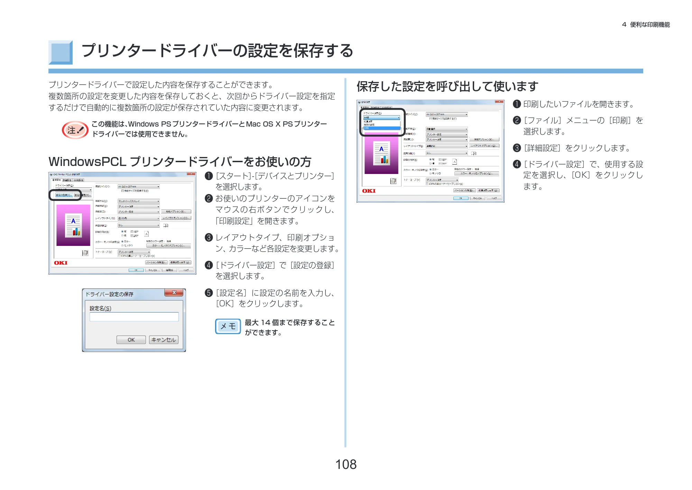
Task: Click 適用(A) in OKI PCL6 window
Action: pos(169,270)
